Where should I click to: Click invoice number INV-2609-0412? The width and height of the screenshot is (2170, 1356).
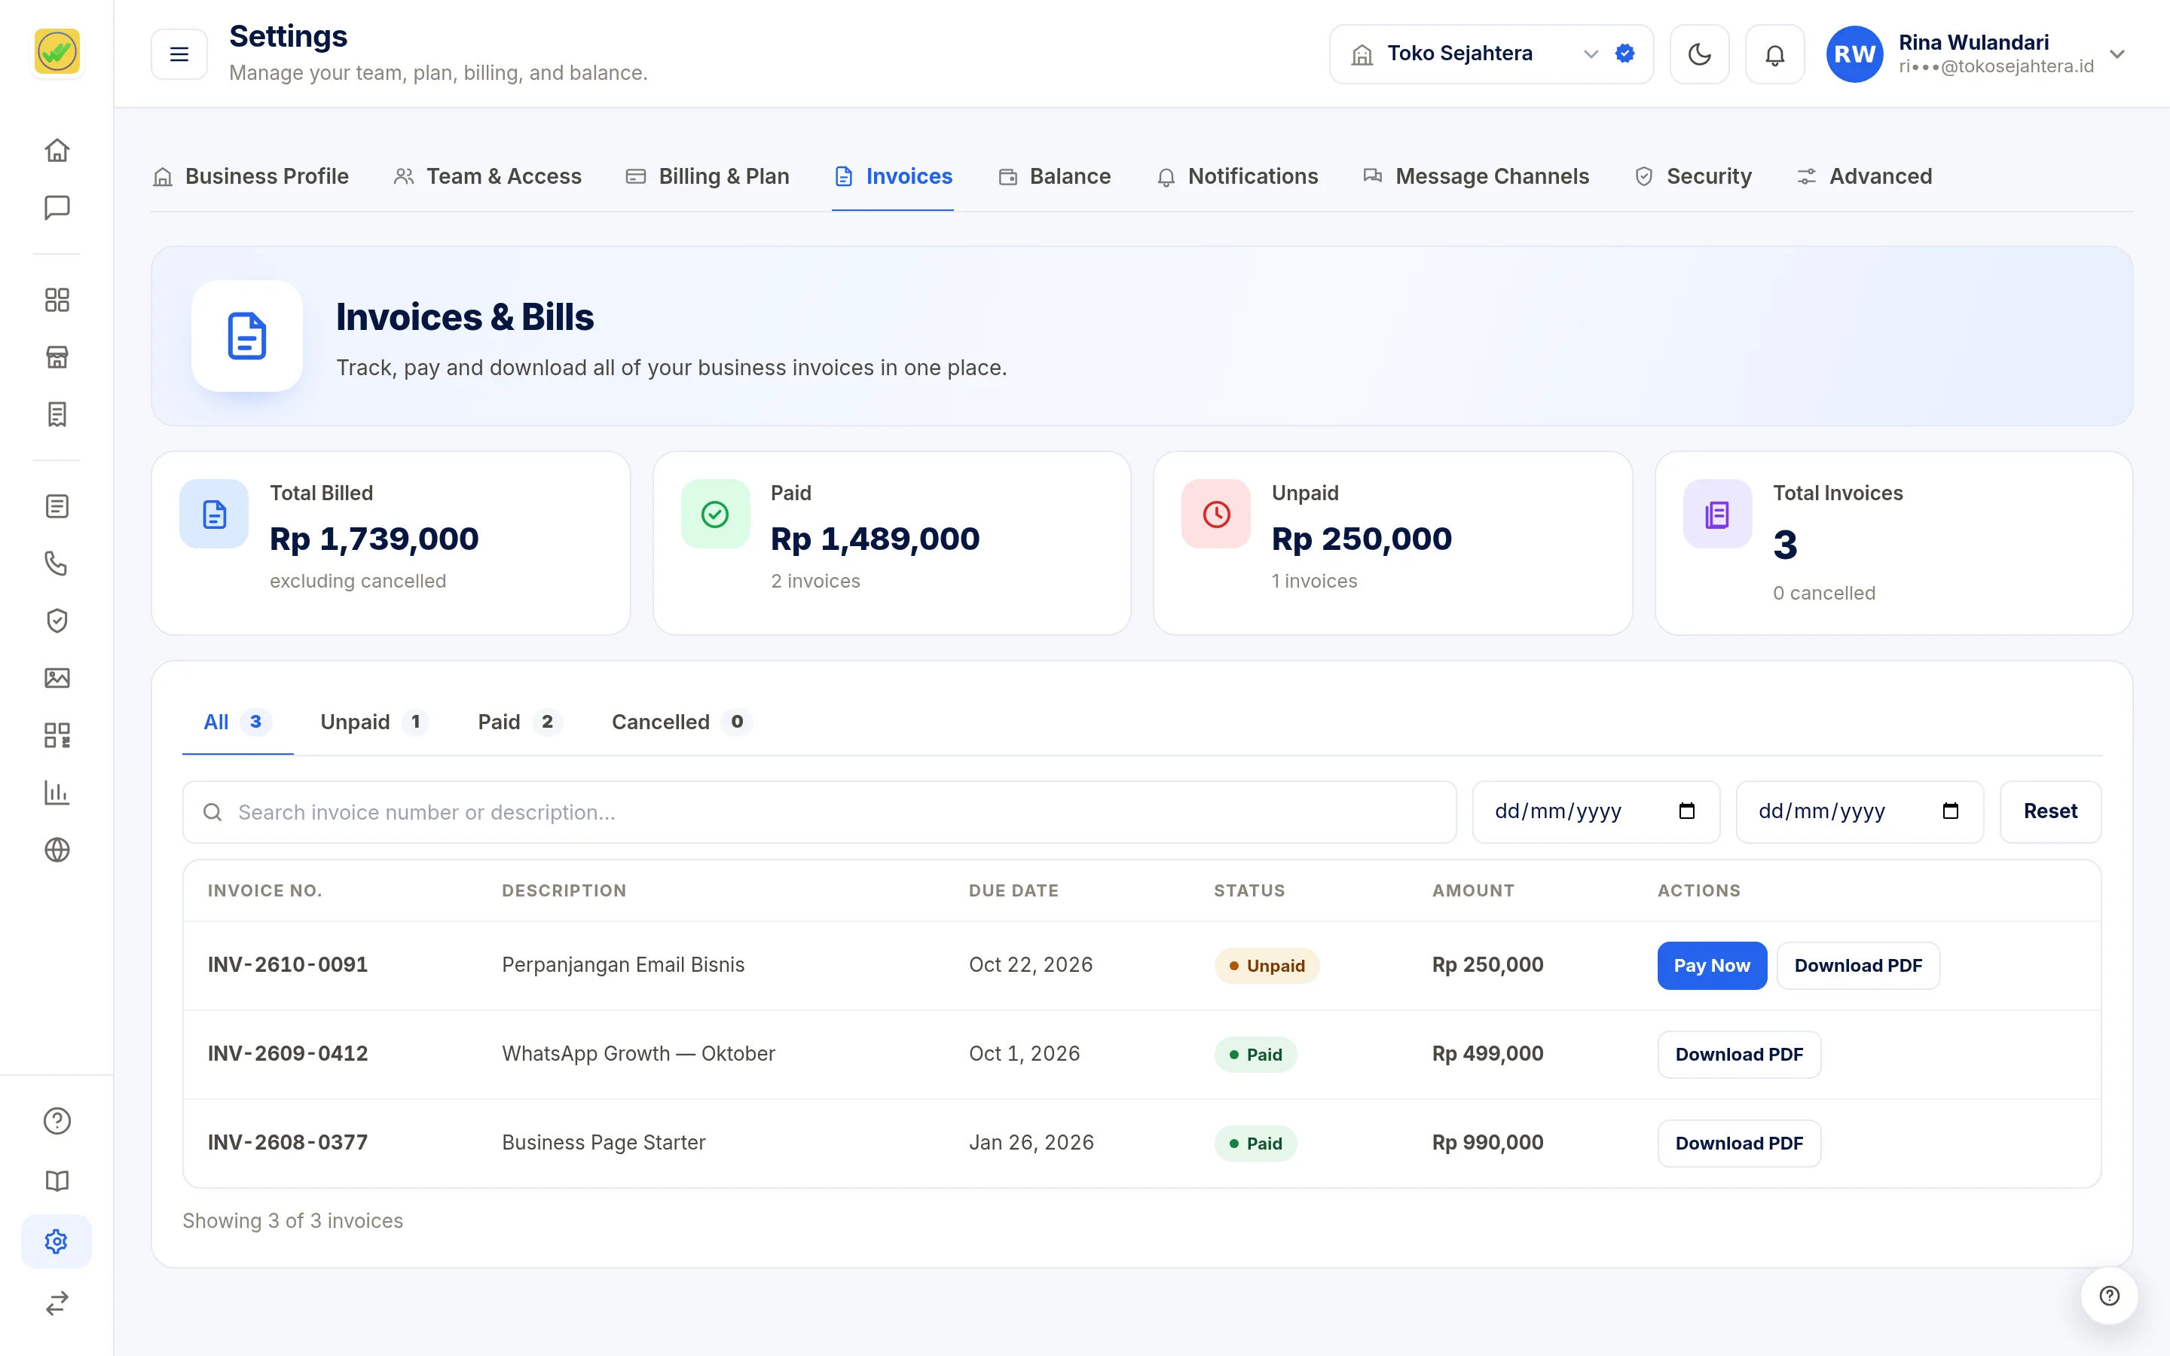pyautogui.click(x=288, y=1054)
